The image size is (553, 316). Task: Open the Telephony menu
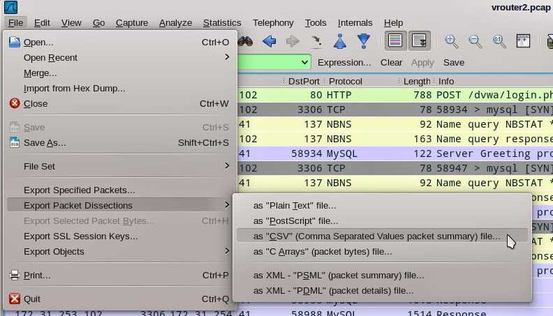(x=273, y=22)
